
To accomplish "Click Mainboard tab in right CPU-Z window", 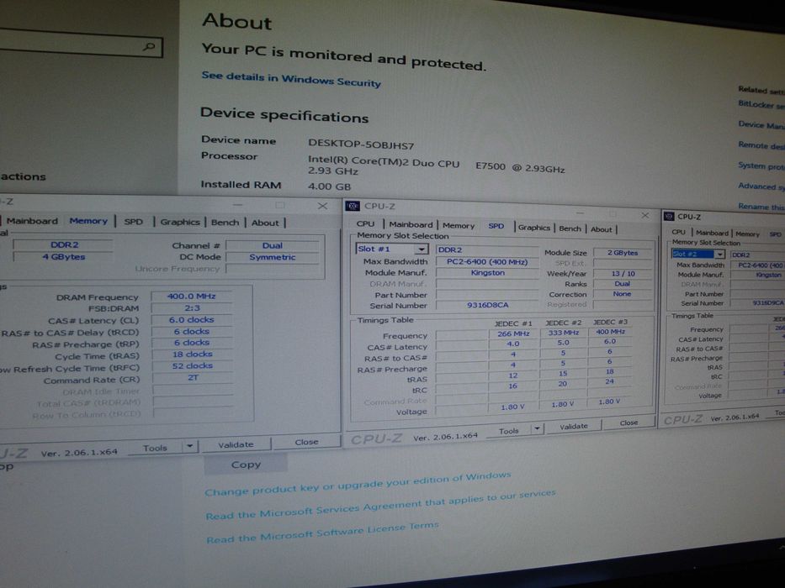I will pos(712,233).
